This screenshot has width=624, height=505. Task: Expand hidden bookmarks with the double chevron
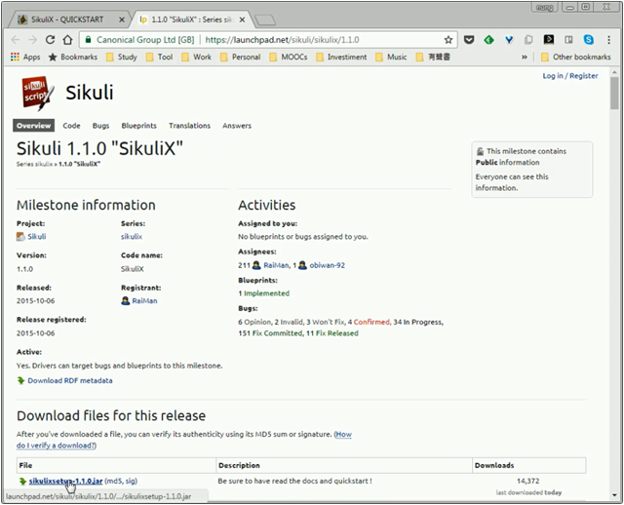click(525, 58)
